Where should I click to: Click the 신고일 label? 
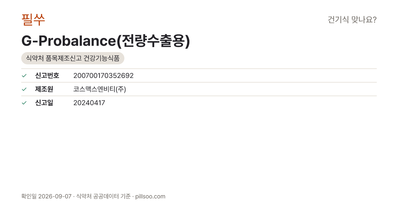(44, 103)
